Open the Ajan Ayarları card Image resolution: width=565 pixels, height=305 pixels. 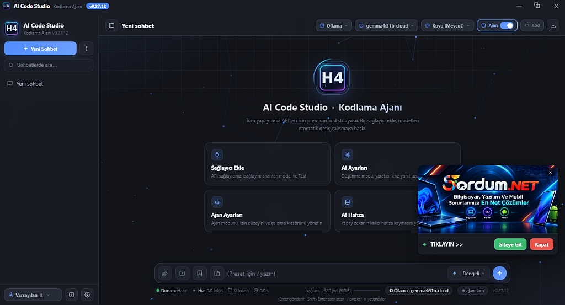pos(268,211)
